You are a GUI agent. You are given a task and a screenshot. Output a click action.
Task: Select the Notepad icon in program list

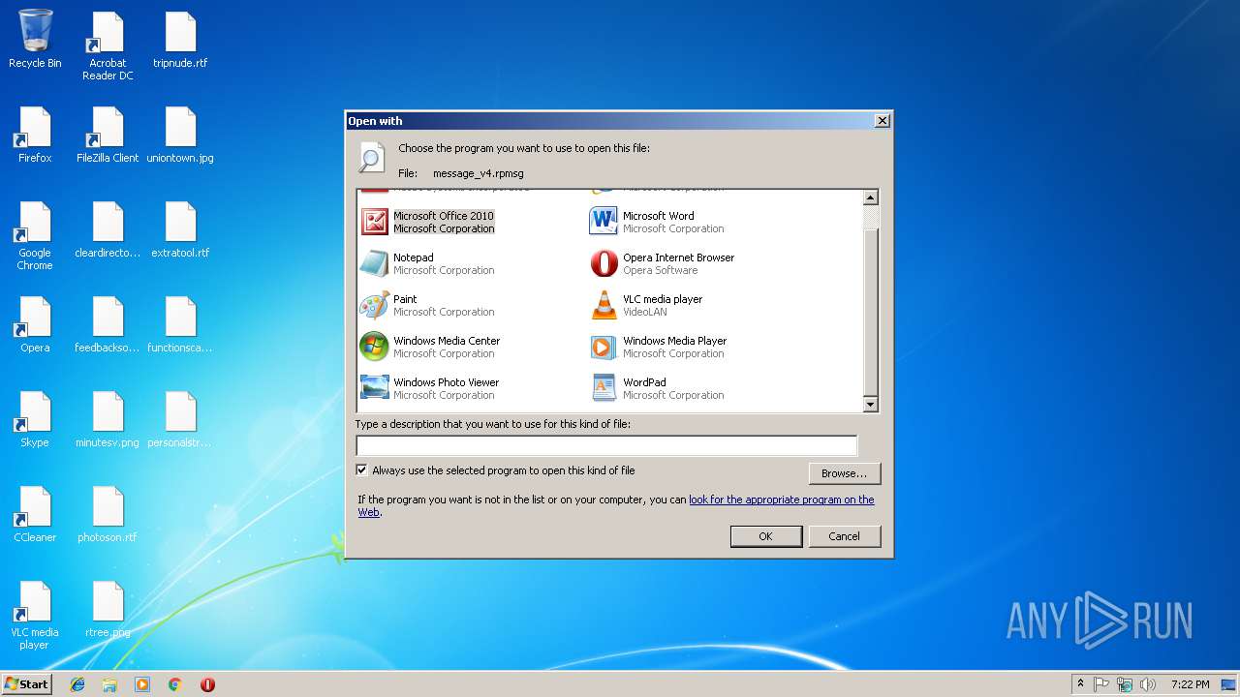(x=374, y=263)
